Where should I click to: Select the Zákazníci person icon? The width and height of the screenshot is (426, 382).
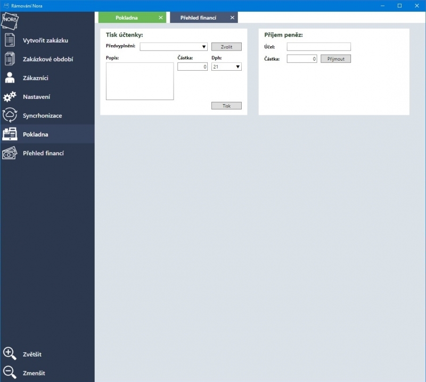click(10, 78)
